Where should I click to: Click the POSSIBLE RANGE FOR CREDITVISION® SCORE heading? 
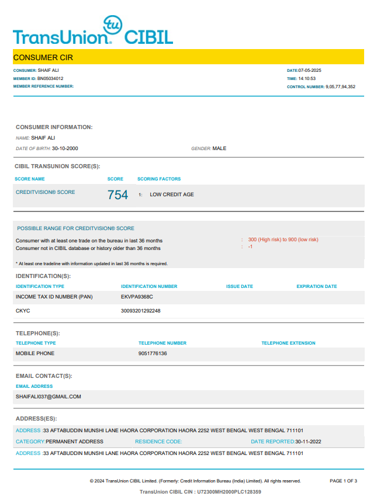point(75,228)
